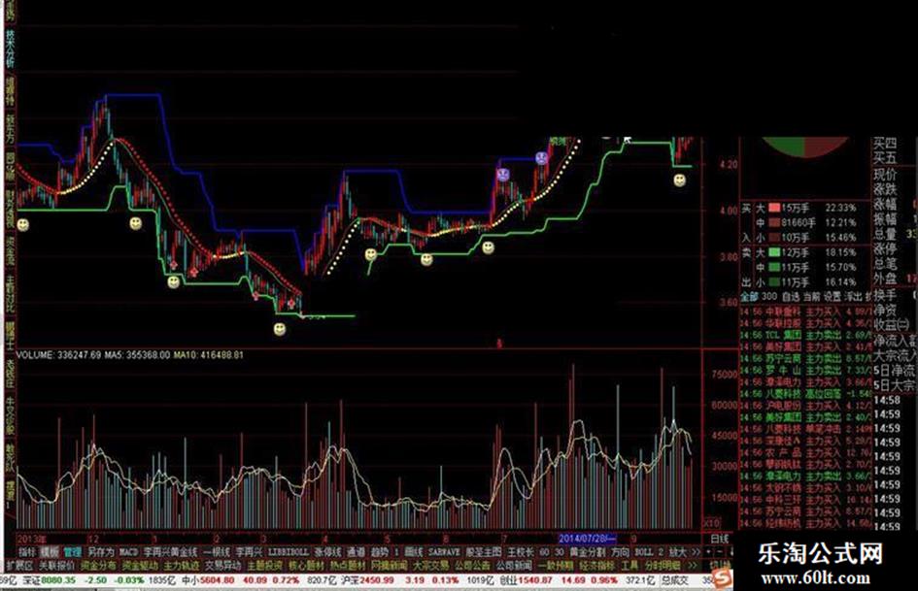The image size is (918, 591).
Task: Click the 八菱科技 高位回落 alert row
Action: tap(805, 394)
